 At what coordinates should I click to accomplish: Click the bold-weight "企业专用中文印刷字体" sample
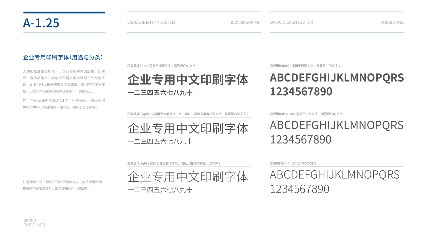point(188,80)
